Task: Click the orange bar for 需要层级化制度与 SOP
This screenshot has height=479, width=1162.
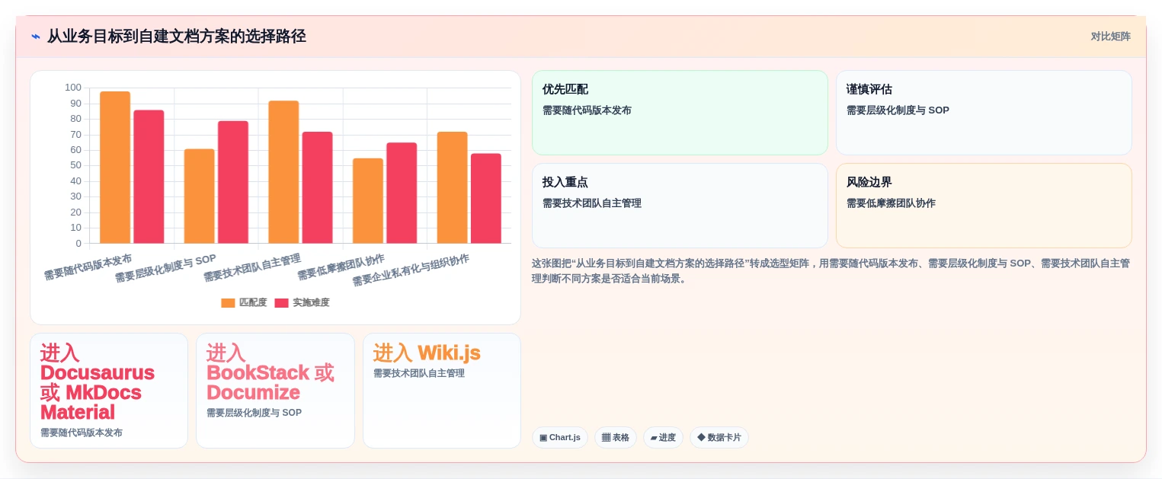Action: point(200,196)
